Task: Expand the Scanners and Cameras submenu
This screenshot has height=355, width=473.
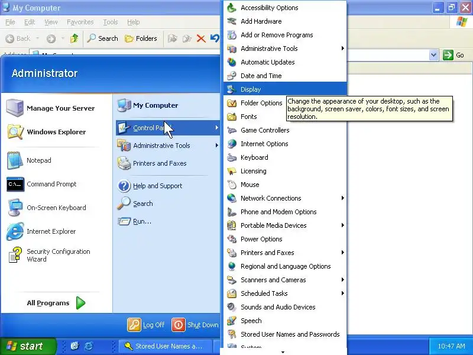Action: (343, 279)
